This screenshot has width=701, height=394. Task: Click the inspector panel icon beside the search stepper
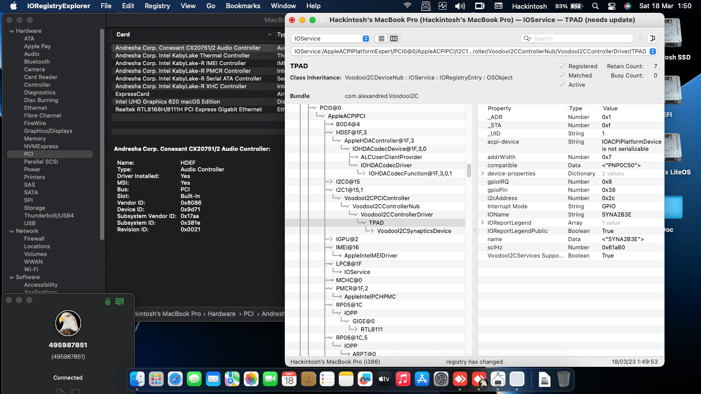click(x=652, y=38)
